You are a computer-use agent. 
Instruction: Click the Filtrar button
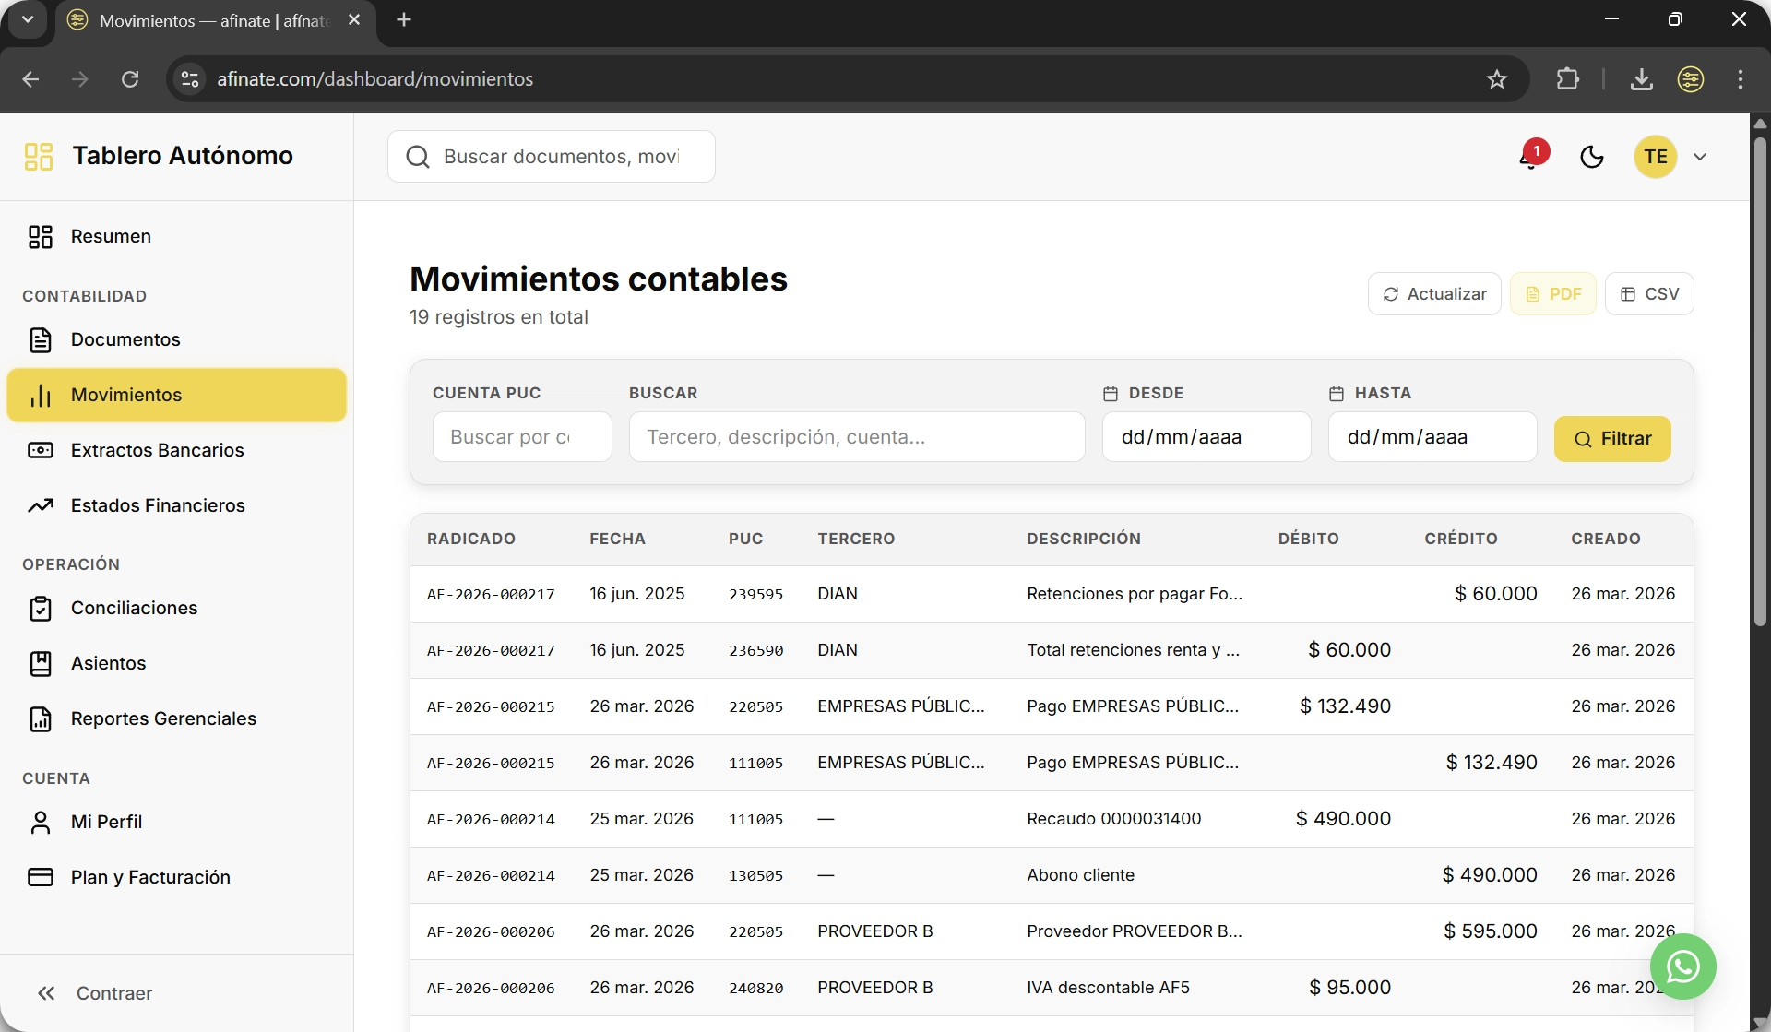(x=1612, y=439)
